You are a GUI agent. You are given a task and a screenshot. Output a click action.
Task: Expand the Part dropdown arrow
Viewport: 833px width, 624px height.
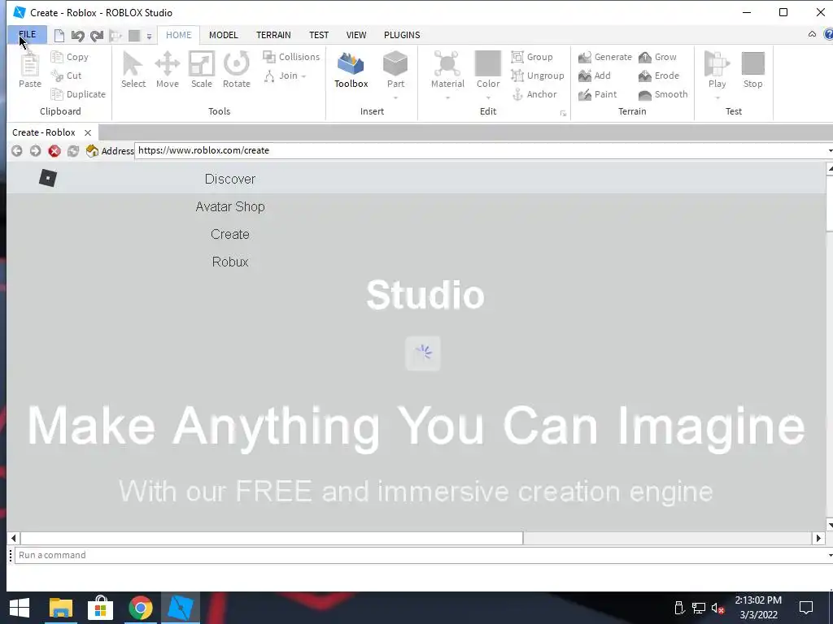pyautogui.click(x=395, y=97)
